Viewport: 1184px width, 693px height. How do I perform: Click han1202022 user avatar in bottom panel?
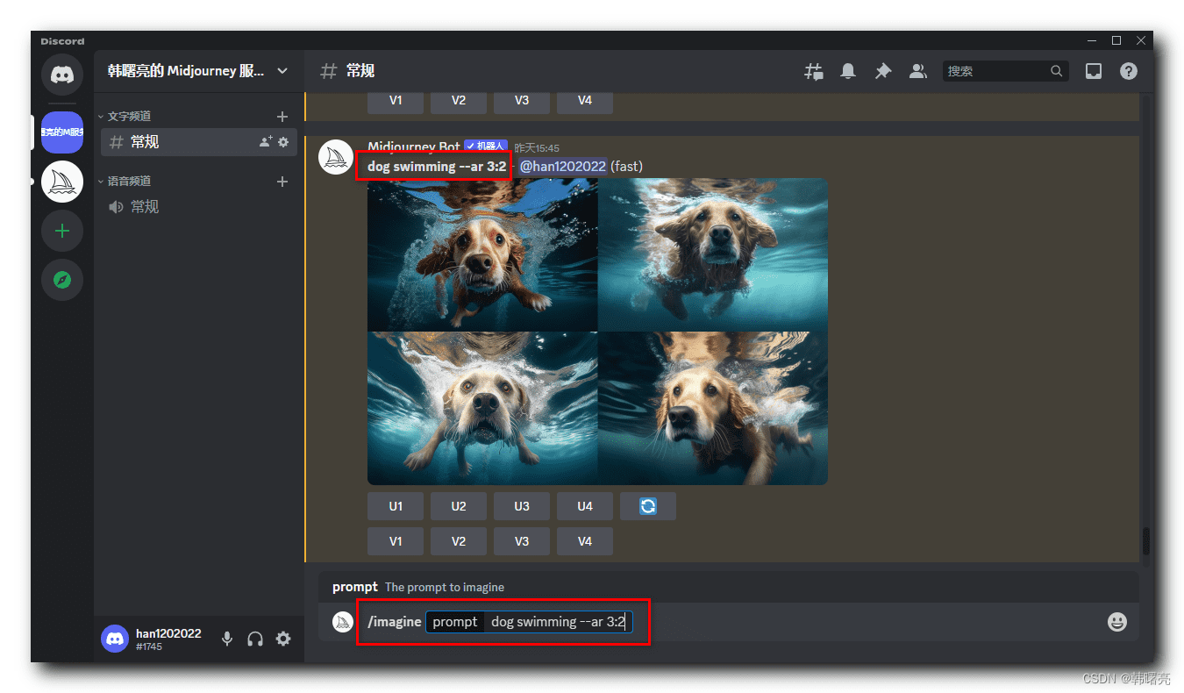115,639
